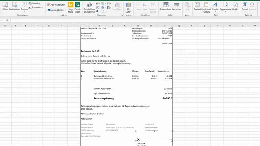Open the hierarchy chart dropdown
260x146 pixels.
(x=103, y=4)
